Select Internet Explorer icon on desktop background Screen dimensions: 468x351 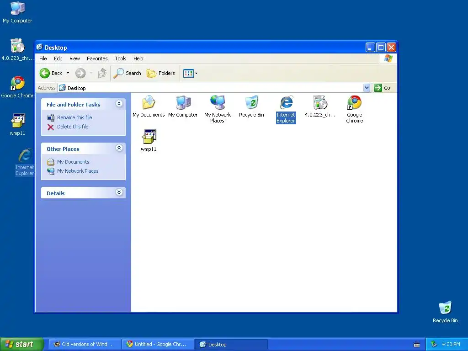click(x=25, y=162)
